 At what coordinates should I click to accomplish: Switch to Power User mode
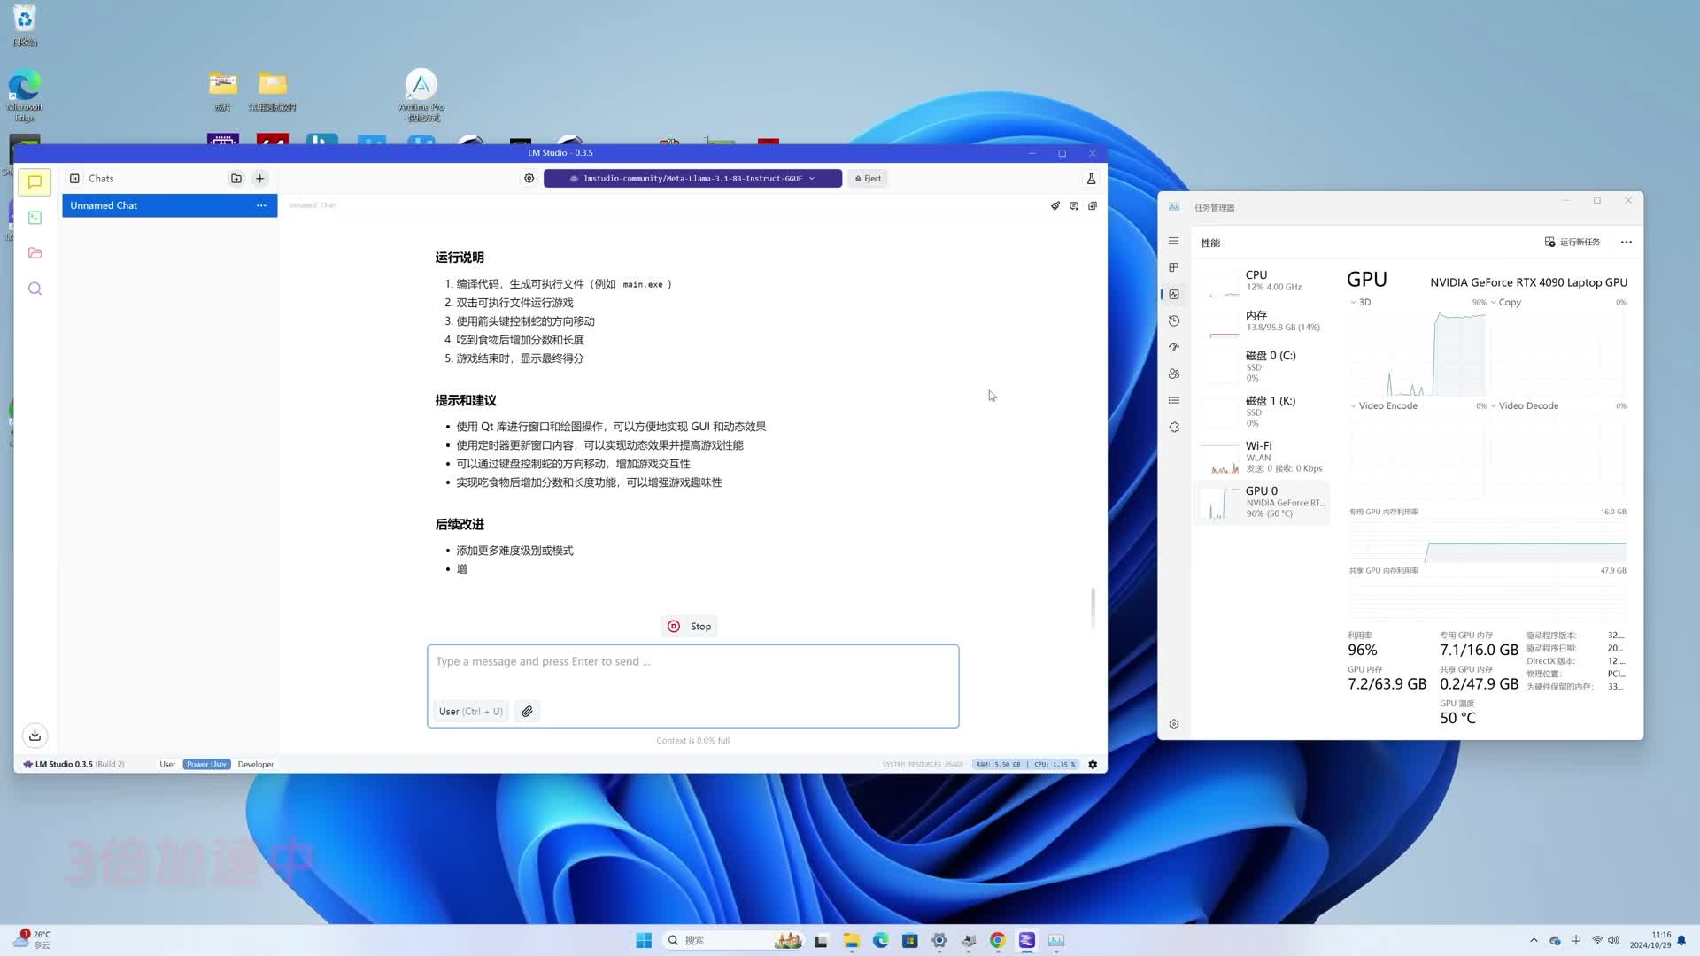(206, 764)
